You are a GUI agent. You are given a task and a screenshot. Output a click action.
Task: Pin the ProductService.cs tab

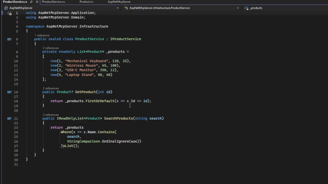(x=31, y=2)
